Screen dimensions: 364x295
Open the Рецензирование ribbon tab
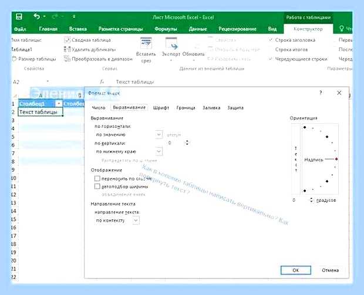pos(237,29)
